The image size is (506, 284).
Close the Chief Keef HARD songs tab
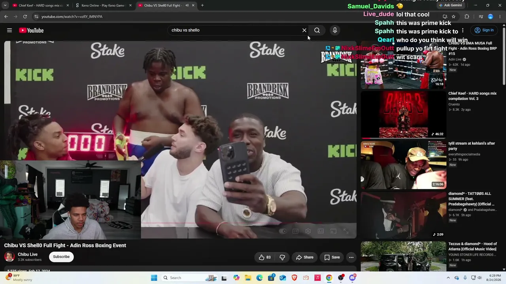[x=68, y=6]
